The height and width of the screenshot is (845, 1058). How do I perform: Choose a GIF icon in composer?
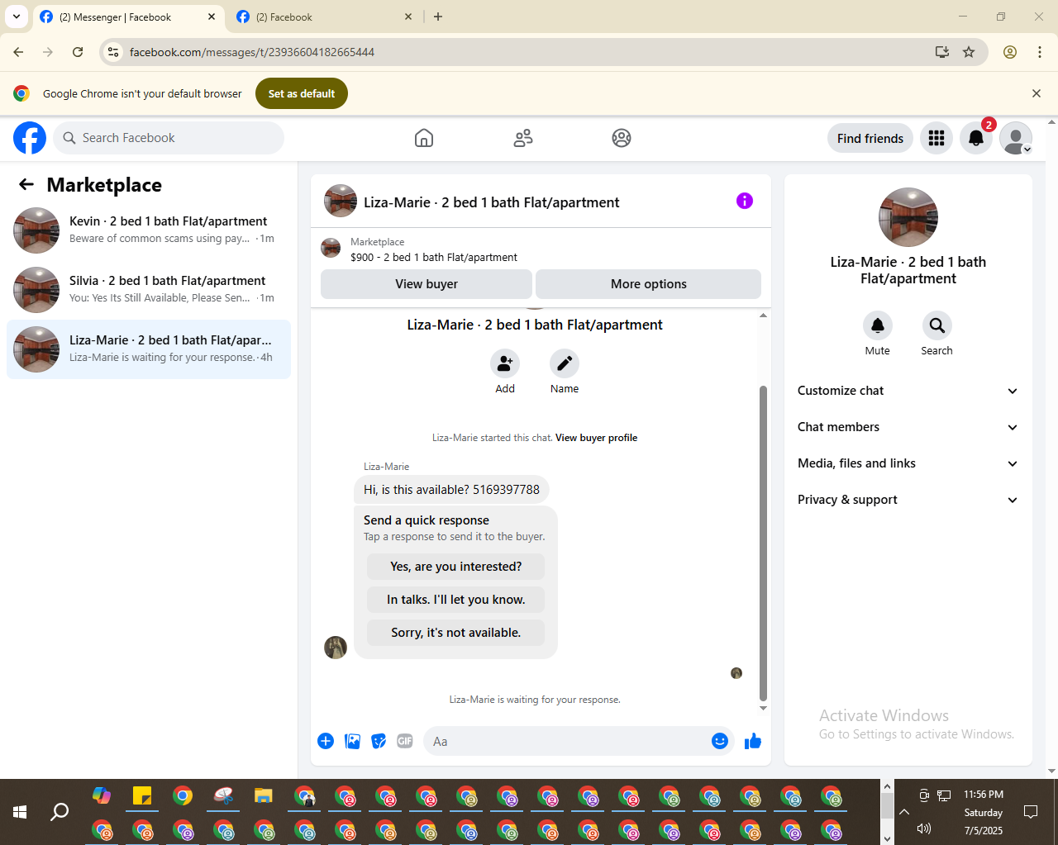pyautogui.click(x=405, y=741)
